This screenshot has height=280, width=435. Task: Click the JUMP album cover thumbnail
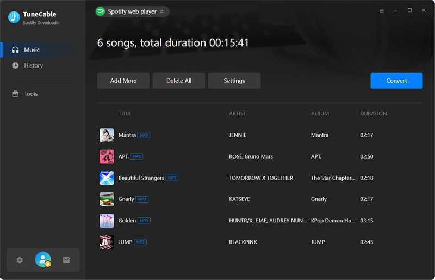pyautogui.click(x=107, y=242)
